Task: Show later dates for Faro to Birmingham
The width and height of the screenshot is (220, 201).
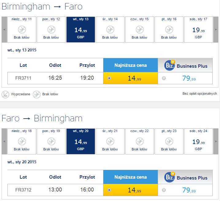Action: click(216, 141)
